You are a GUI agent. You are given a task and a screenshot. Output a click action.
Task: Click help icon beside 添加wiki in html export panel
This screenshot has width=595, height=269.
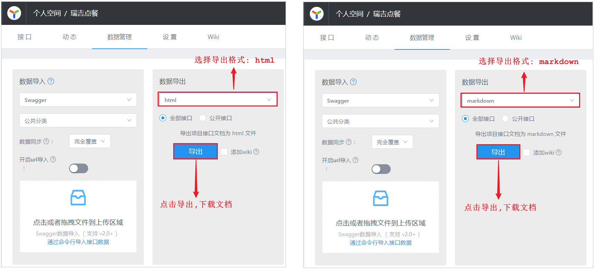coord(256,152)
